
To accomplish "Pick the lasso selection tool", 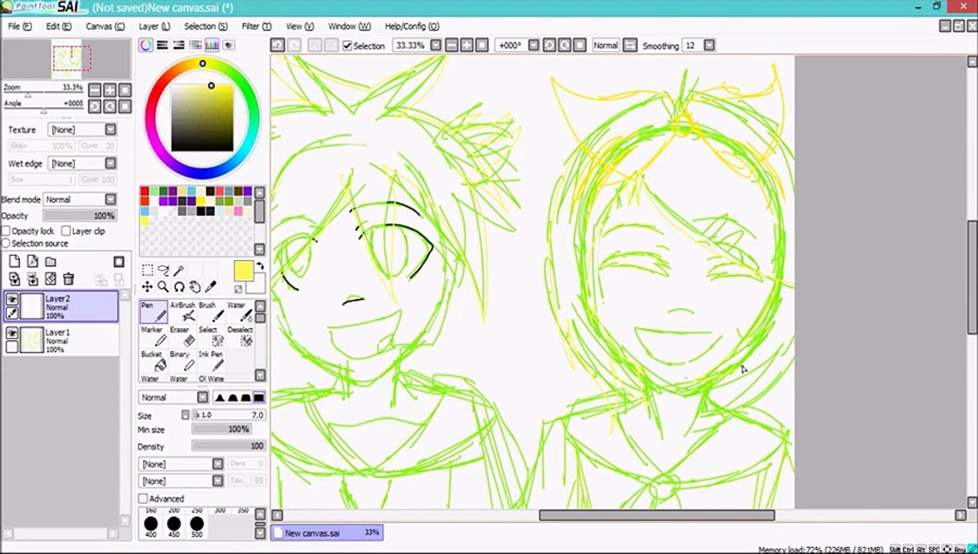I will tap(163, 270).
